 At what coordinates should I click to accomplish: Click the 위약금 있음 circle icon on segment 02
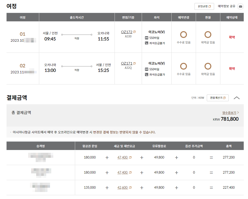point(208,66)
